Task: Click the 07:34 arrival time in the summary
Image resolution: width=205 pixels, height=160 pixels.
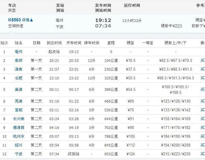Action: coord(103,26)
